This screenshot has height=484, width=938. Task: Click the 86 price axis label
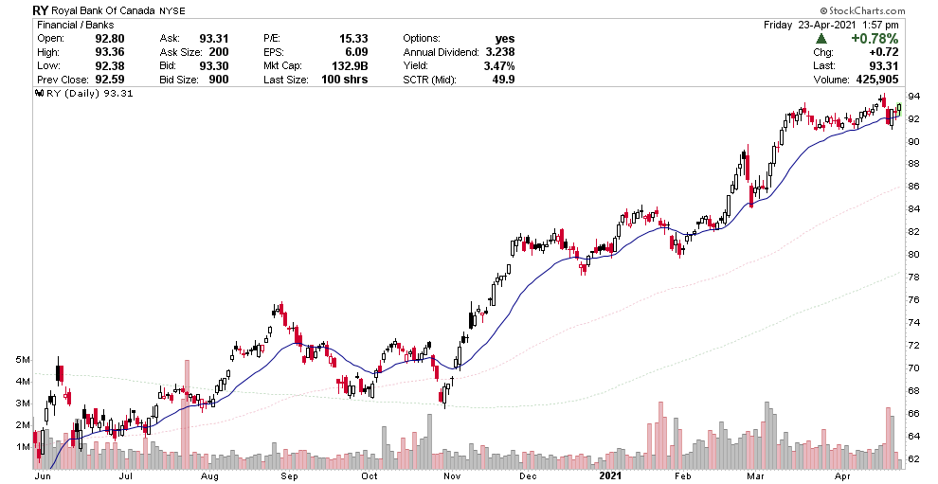914,187
